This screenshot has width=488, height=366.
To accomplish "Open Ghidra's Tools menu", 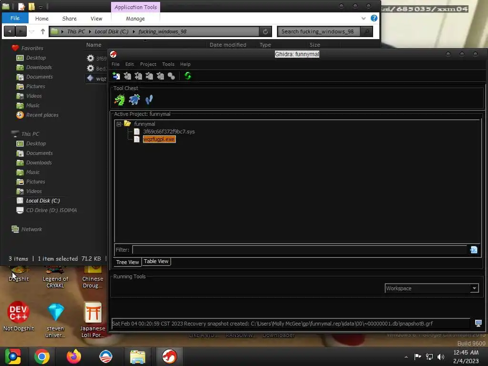I will click(168, 64).
